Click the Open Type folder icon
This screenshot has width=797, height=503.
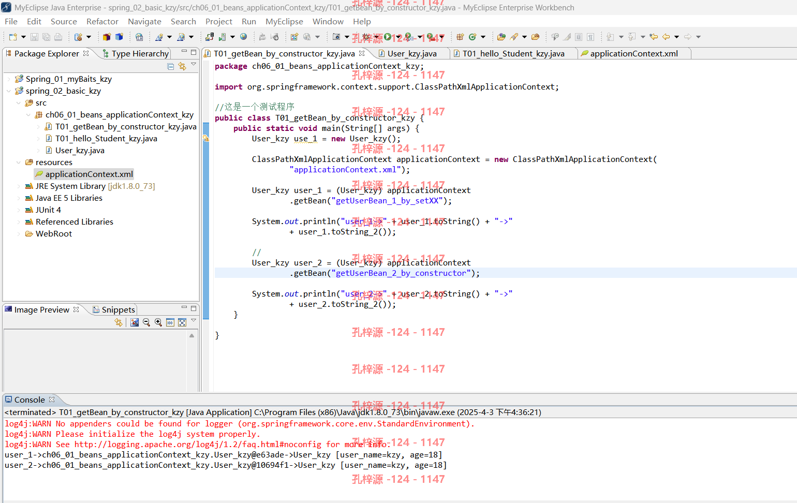pos(501,37)
